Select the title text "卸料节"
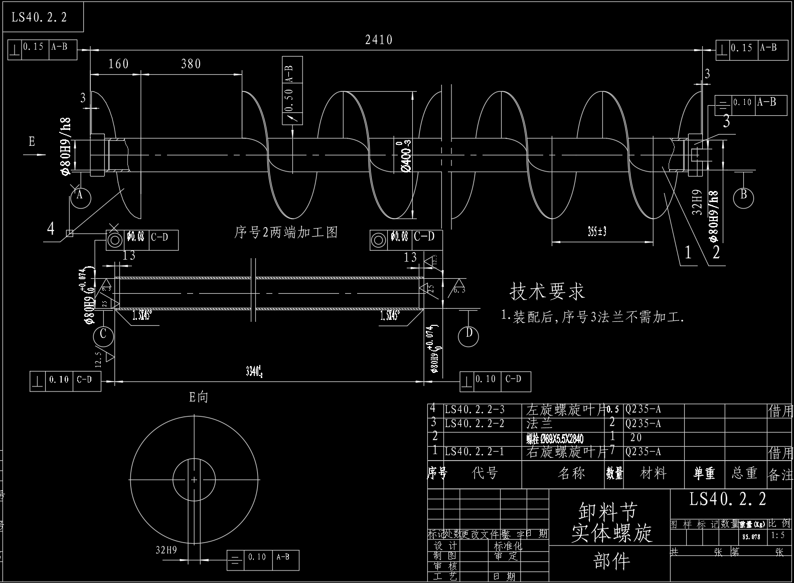794x583 pixels. (x=607, y=512)
